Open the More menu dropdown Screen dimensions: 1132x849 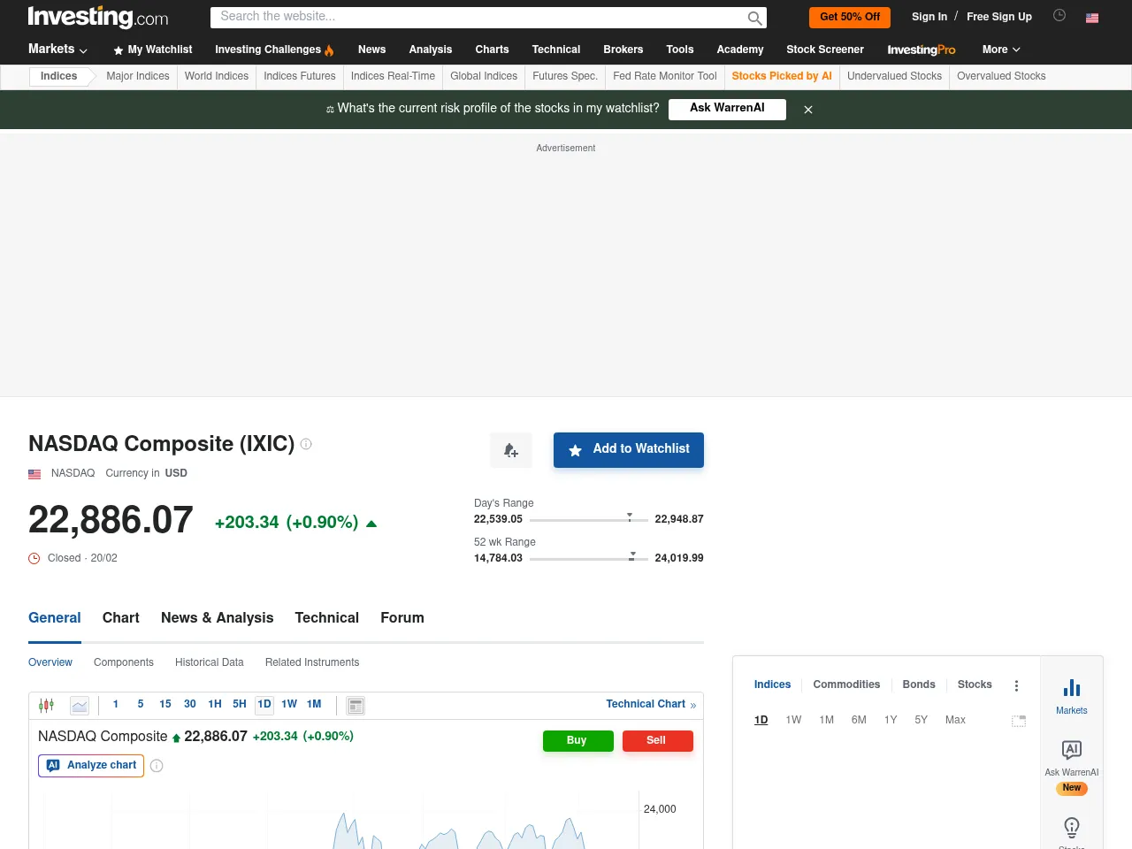click(x=1000, y=50)
